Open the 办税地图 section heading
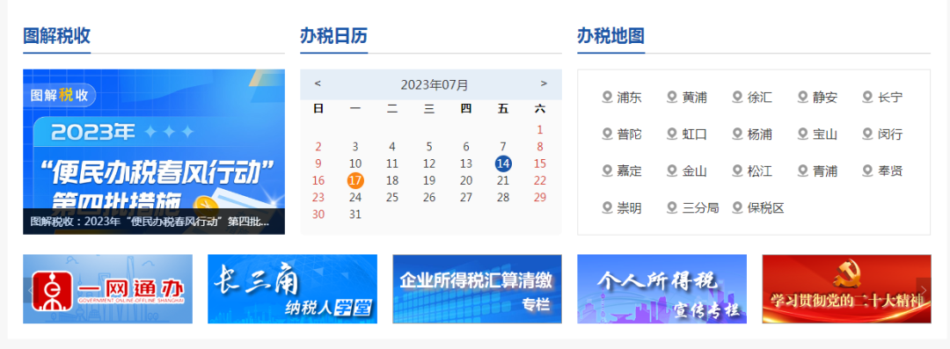The height and width of the screenshot is (349, 950). click(610, 36)
